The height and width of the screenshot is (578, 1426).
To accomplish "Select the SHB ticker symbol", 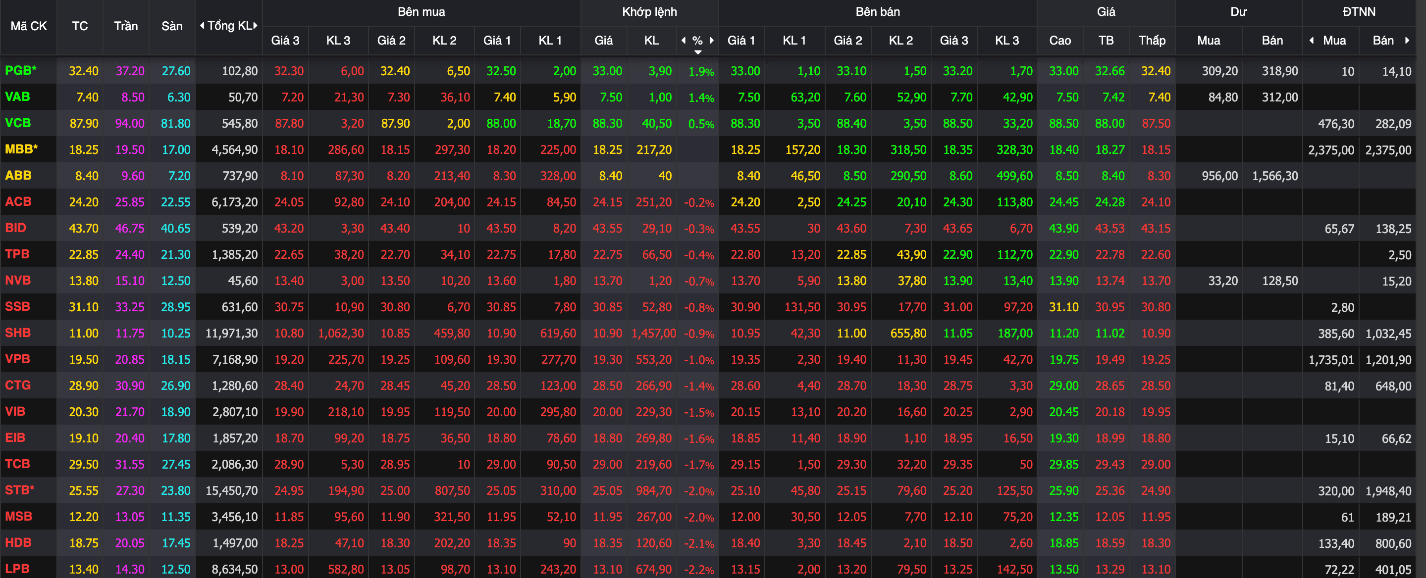I will click(18, 333).
